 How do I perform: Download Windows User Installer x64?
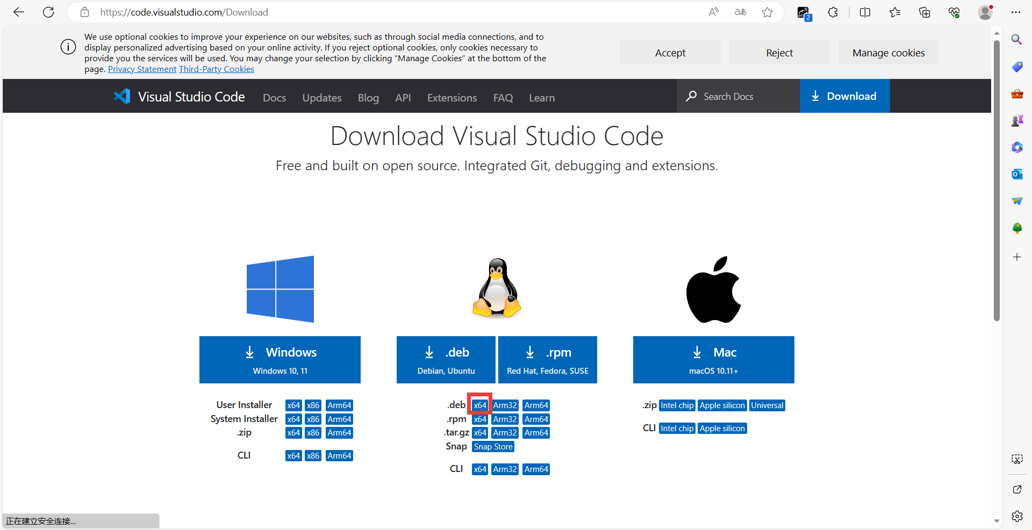point(293,405)
